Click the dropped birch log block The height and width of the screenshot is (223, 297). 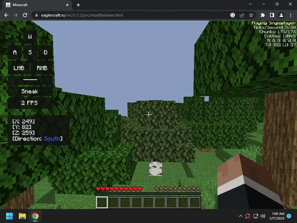click(x=155, y=169)
